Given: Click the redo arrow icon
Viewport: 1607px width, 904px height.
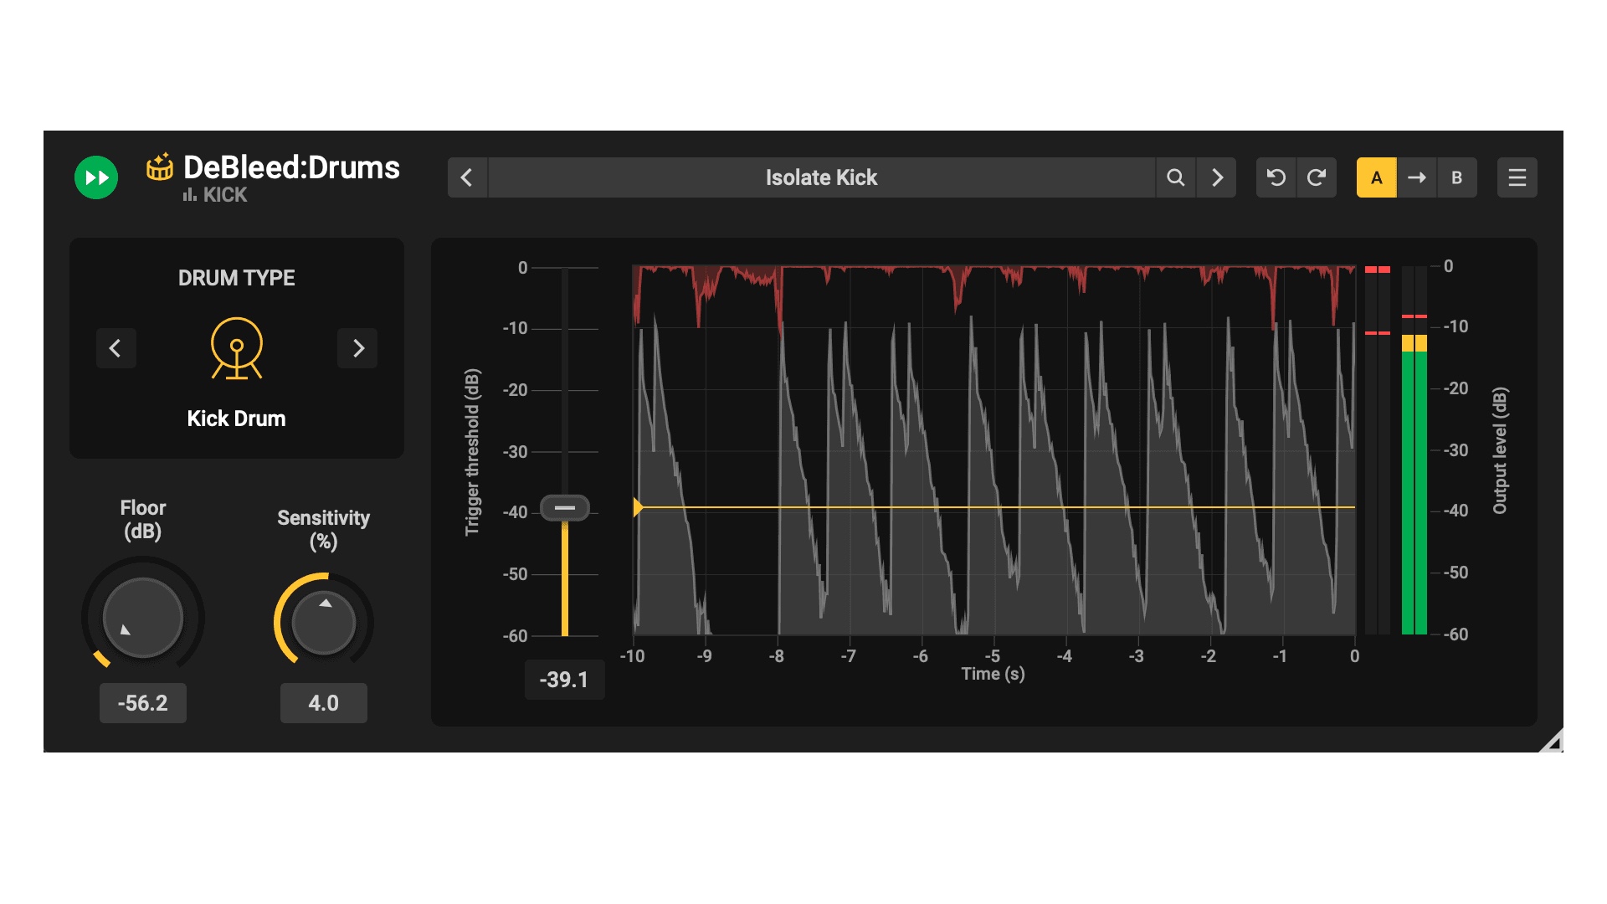Looking at the screenshot, I should 1317,177.
